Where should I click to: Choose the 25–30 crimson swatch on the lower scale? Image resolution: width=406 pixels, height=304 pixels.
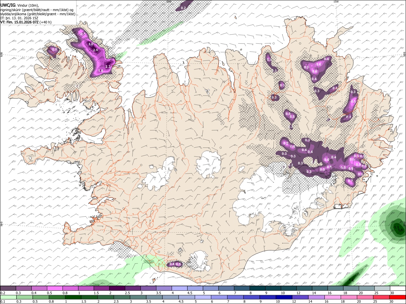pyautogui.click(x=381, y=297)
